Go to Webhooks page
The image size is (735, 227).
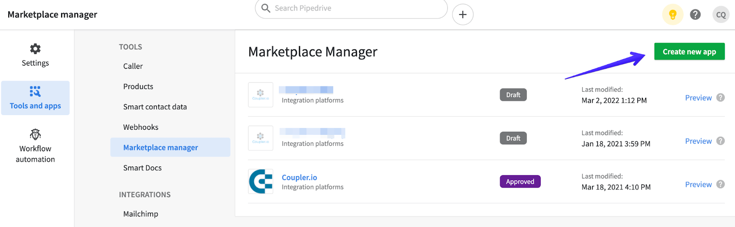pos(141,127)
